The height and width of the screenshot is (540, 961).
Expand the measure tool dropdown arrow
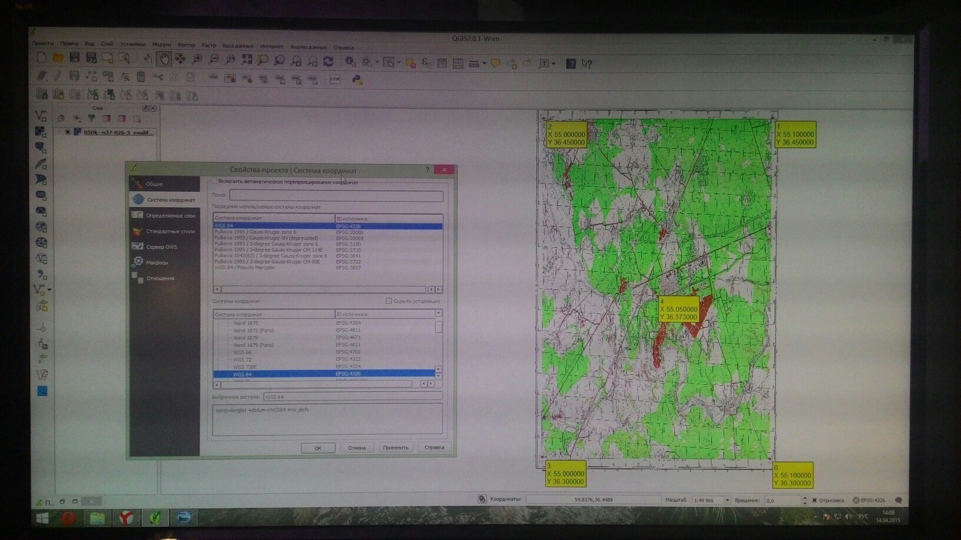484,63
